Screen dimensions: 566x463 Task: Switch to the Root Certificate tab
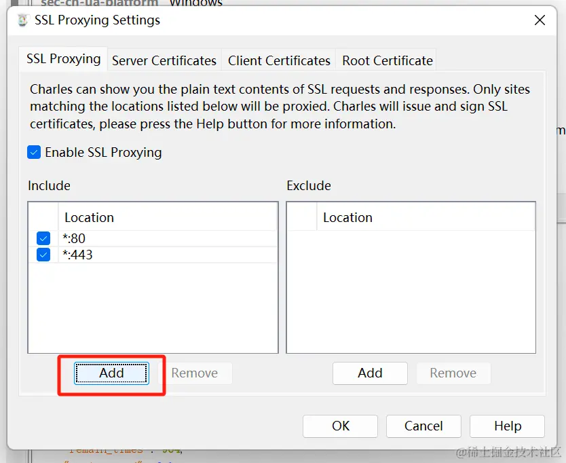click(x=388, y=60)
